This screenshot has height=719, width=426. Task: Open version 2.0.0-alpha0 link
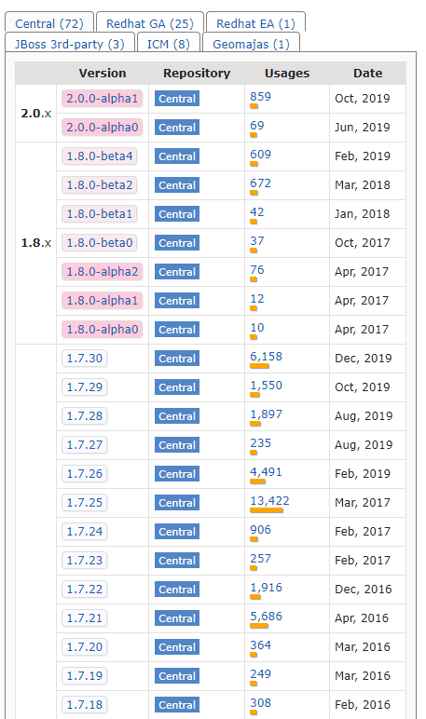point(102,127)
